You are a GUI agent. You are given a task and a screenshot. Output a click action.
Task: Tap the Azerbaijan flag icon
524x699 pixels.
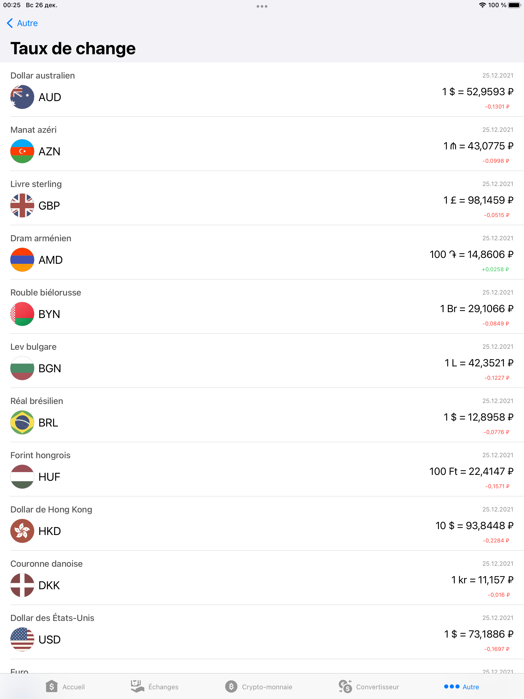[x=22, y=151]
